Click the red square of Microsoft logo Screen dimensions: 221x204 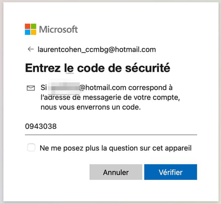(28, 26)
